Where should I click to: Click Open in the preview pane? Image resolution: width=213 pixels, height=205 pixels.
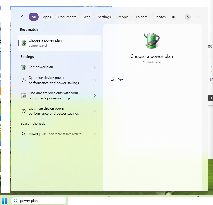point(121,79)
